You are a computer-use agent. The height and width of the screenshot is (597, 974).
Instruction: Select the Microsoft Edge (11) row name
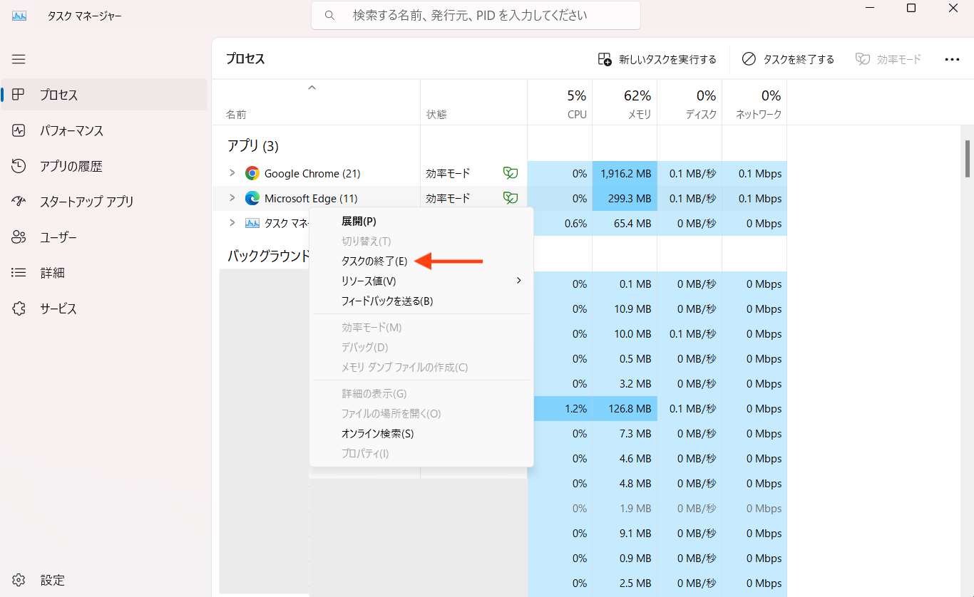[x=311, y=198]
